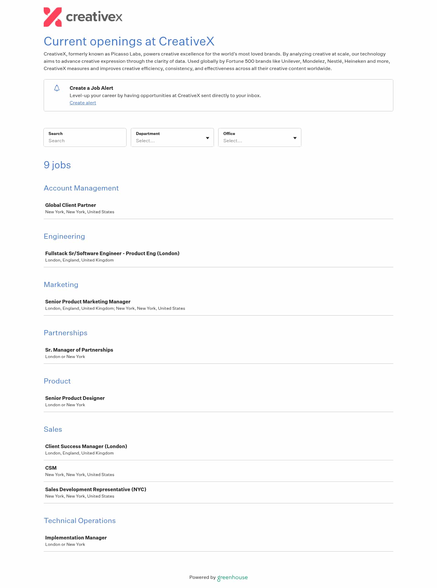Click the Account Management section heading
Viewport: 437px width, 588px height.
81,188
